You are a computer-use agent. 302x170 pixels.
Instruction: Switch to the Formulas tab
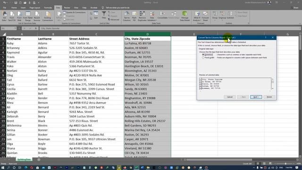click(x=48, y=8)
